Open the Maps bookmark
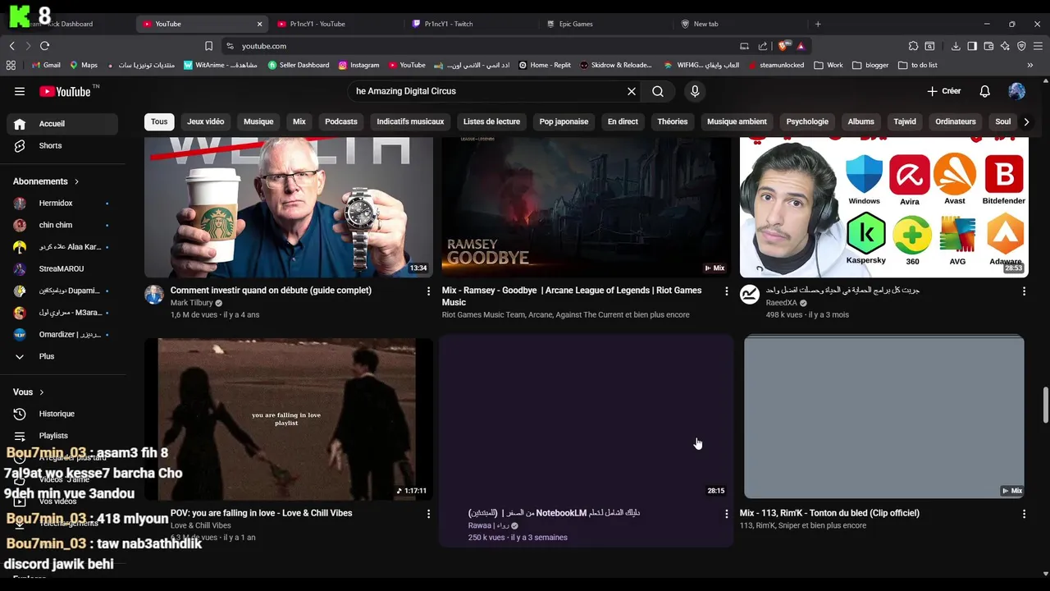The height and width of the screenshot is (591, 1050). click(83, 65)
